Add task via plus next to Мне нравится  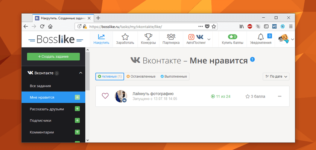(77, 97)
